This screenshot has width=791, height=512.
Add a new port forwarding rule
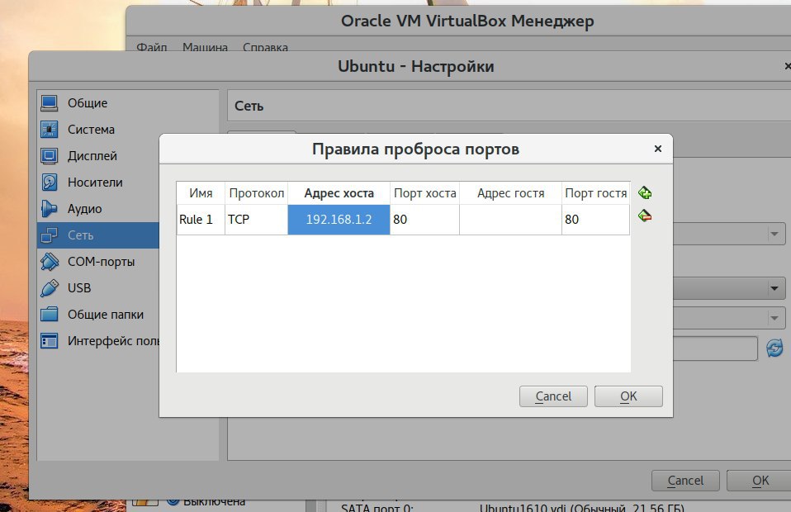coord(645,192)
